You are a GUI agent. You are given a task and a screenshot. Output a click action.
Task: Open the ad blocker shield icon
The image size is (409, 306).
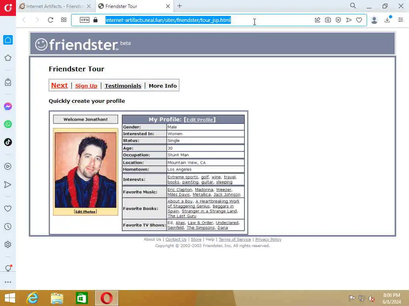click(338, 20)
